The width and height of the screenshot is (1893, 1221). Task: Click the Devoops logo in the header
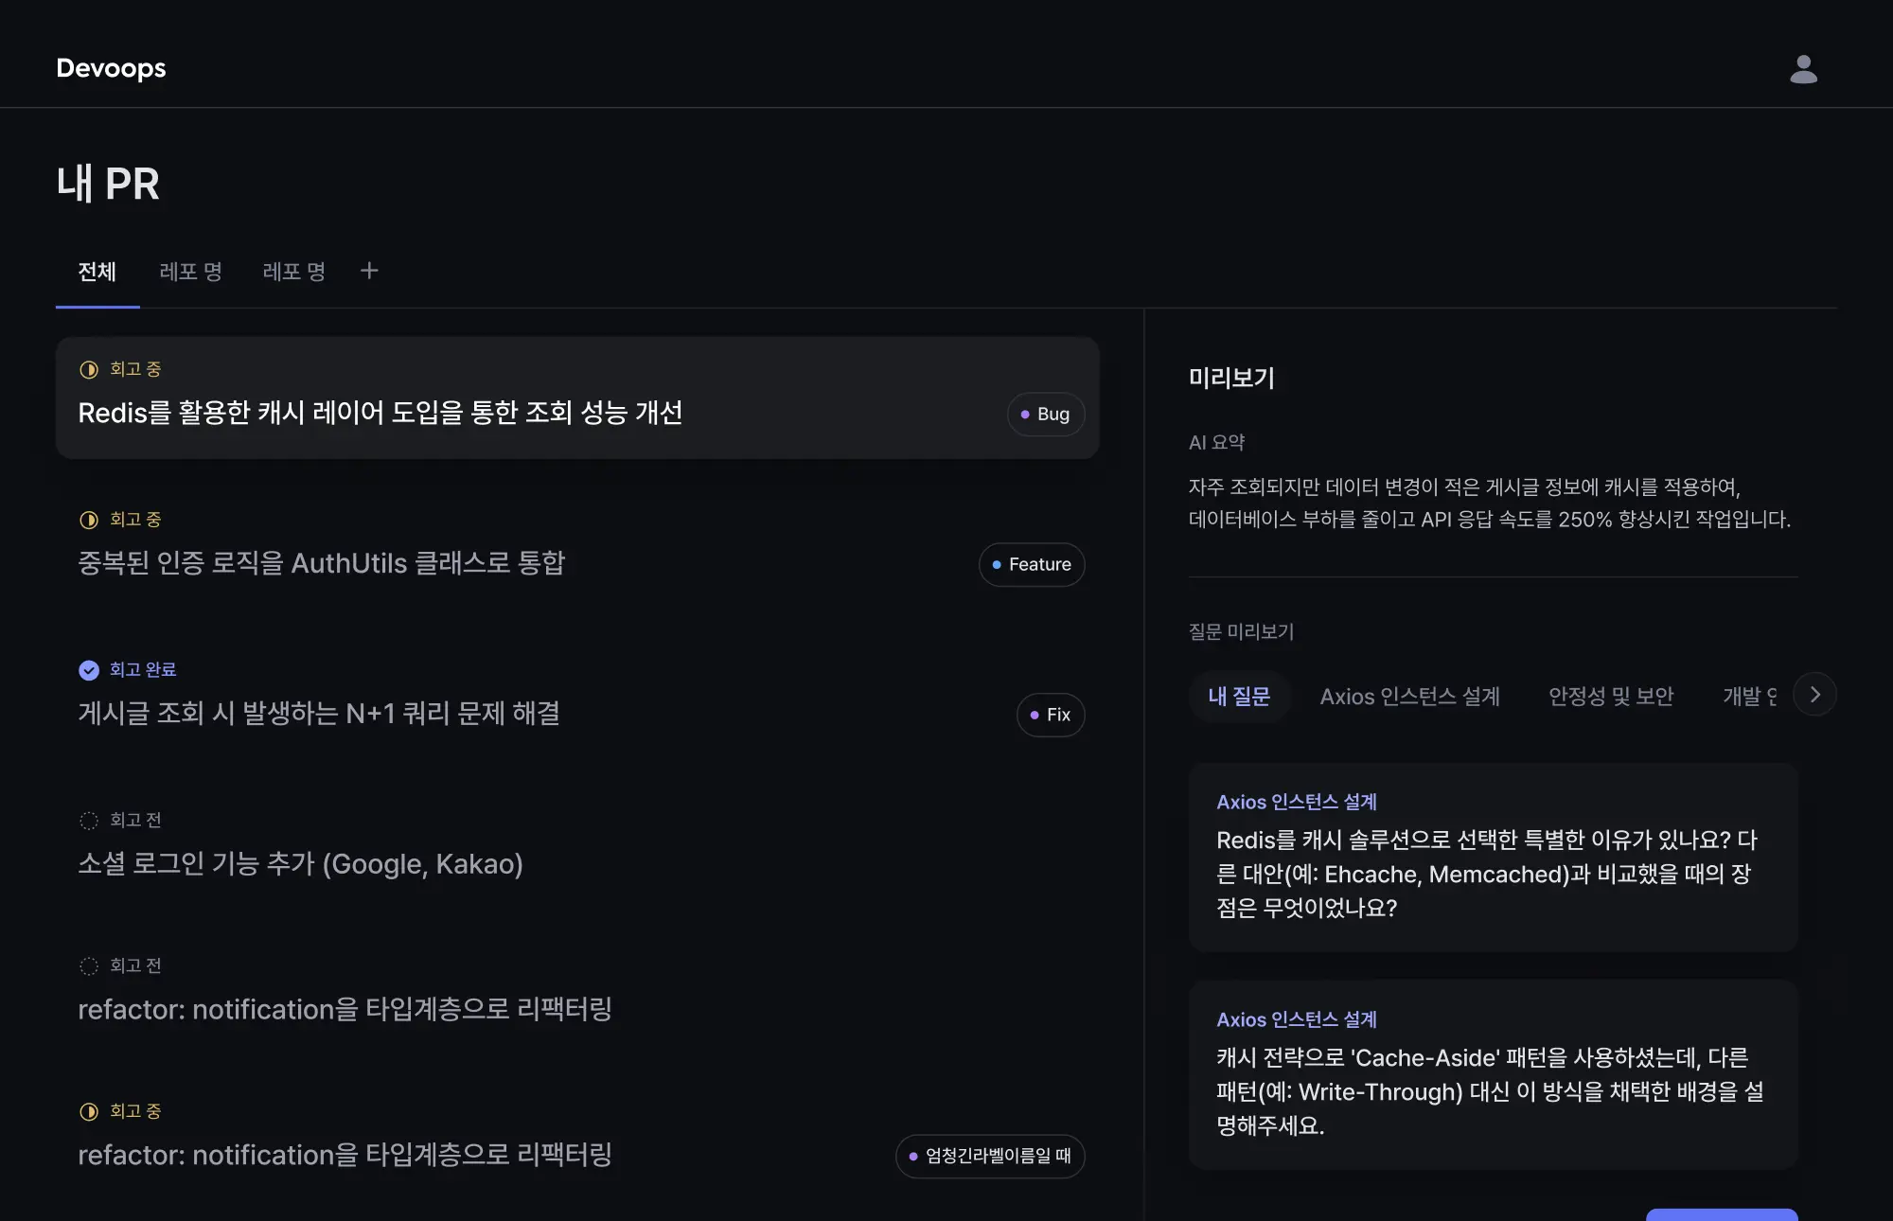tap(111, 67)
